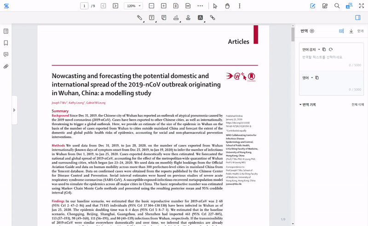Enter fullscreen view
The height and width of the screenshot is (226, 368).
pos(362,6)
